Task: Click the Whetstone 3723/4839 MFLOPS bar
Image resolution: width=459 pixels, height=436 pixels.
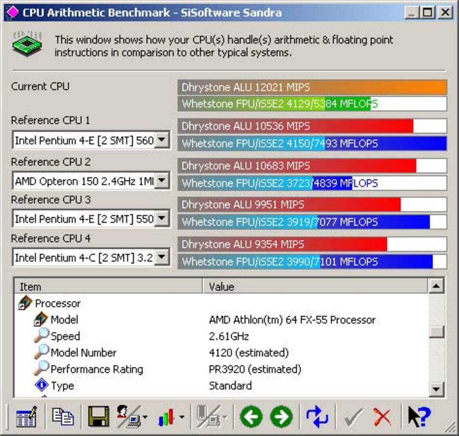Action: (x=312, y=183)
